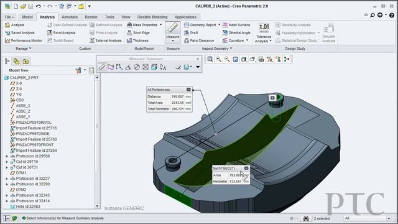The image size is (398, 224).
Task: Click the find binoculars icon in status bar
Action: [306, 218]
